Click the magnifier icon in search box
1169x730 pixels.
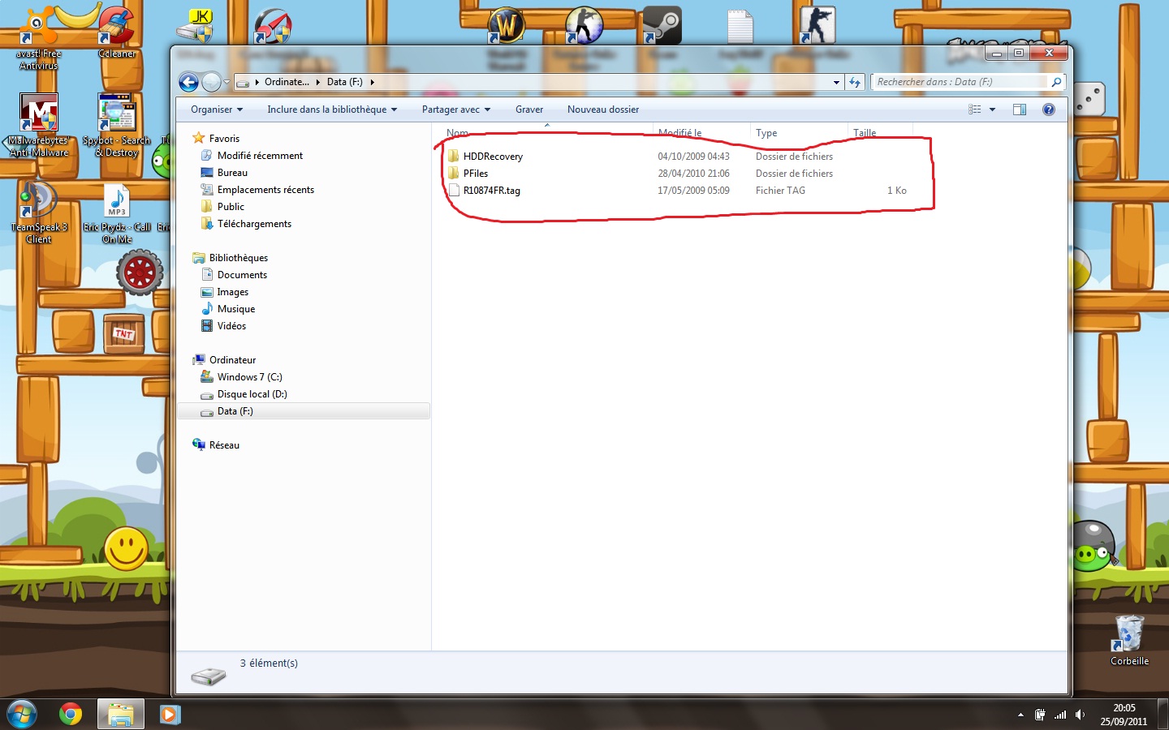(x=1056, y=82)
